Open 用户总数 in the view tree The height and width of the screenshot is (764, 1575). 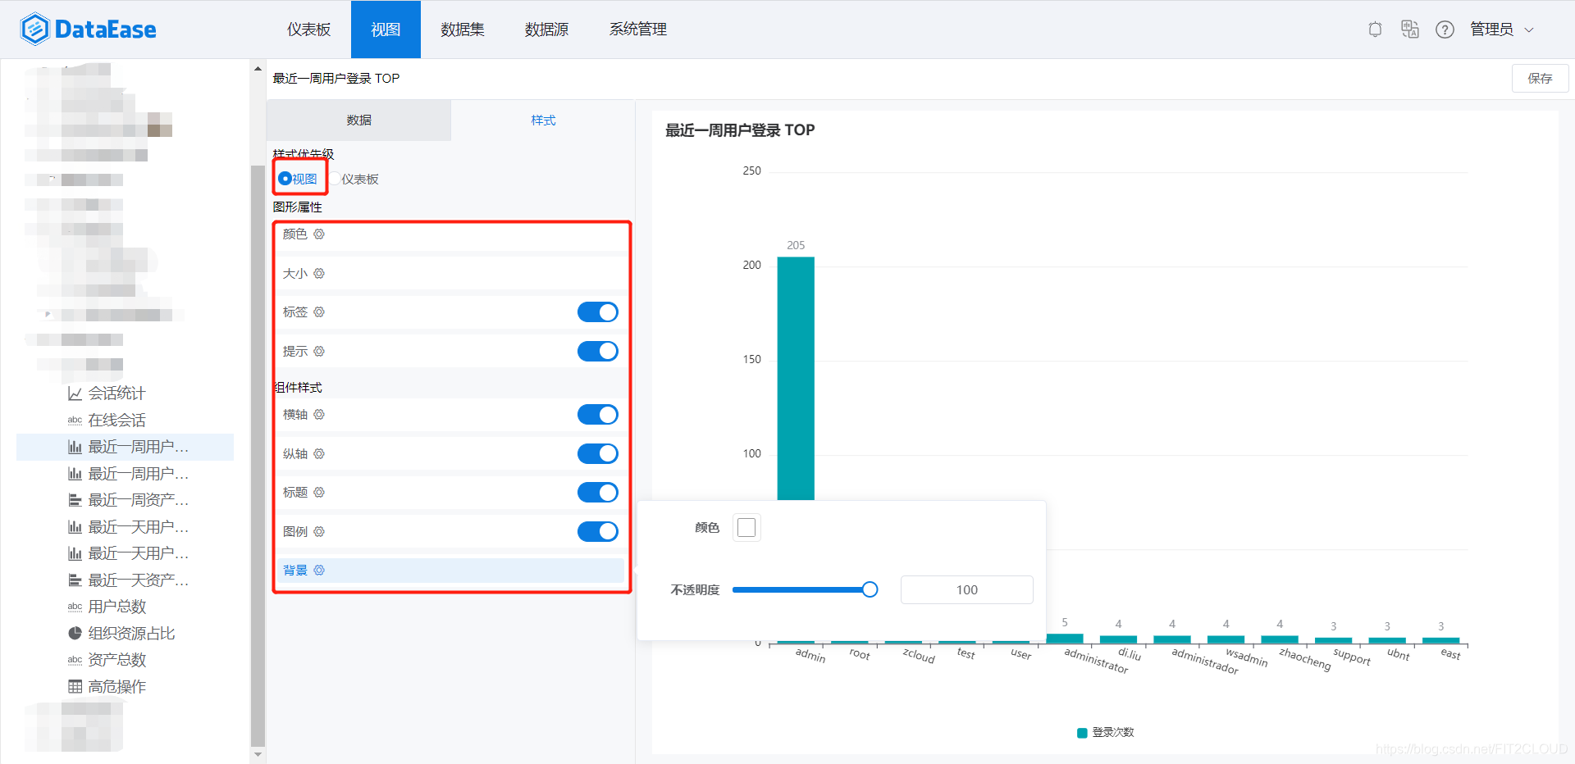tap(116, 607)
